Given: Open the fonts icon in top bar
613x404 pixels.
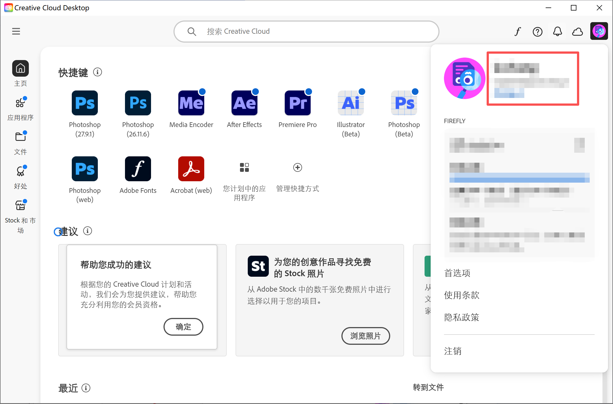Looking at the screenshot, I should (x=518, y=31).
